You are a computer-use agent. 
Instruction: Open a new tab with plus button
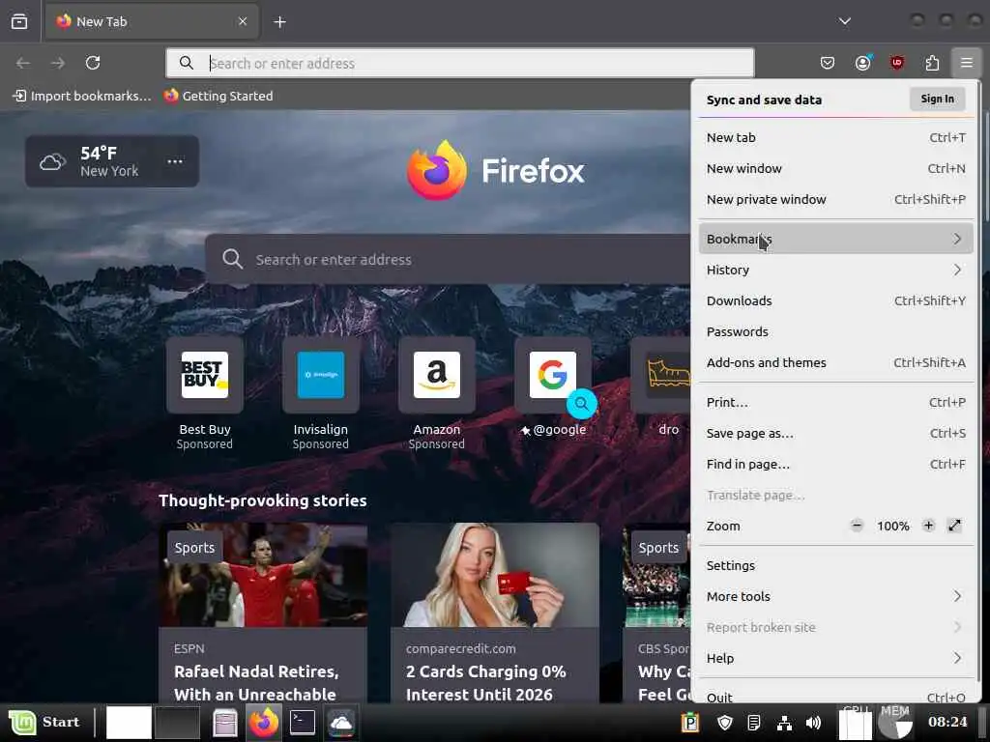pos(279,22)
